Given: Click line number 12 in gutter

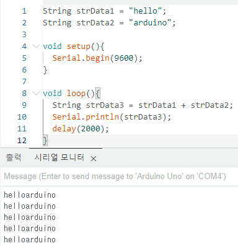Looking at the screenshot, I should [x=22, y=141].
